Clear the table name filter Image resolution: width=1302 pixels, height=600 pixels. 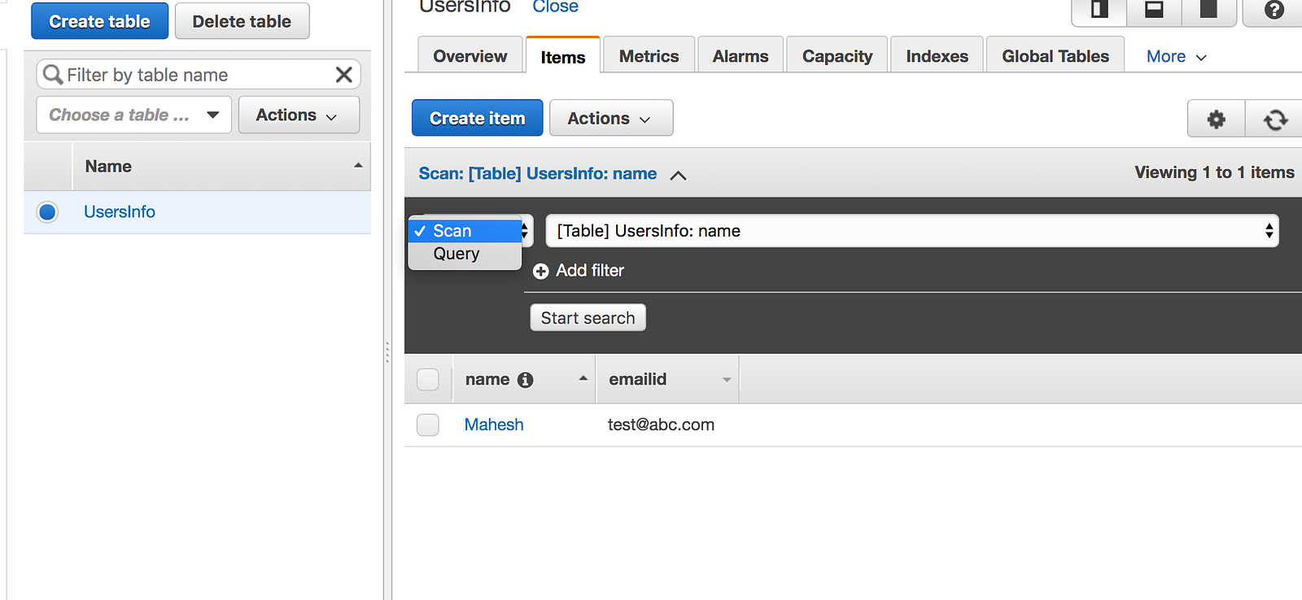click(344, 75)
